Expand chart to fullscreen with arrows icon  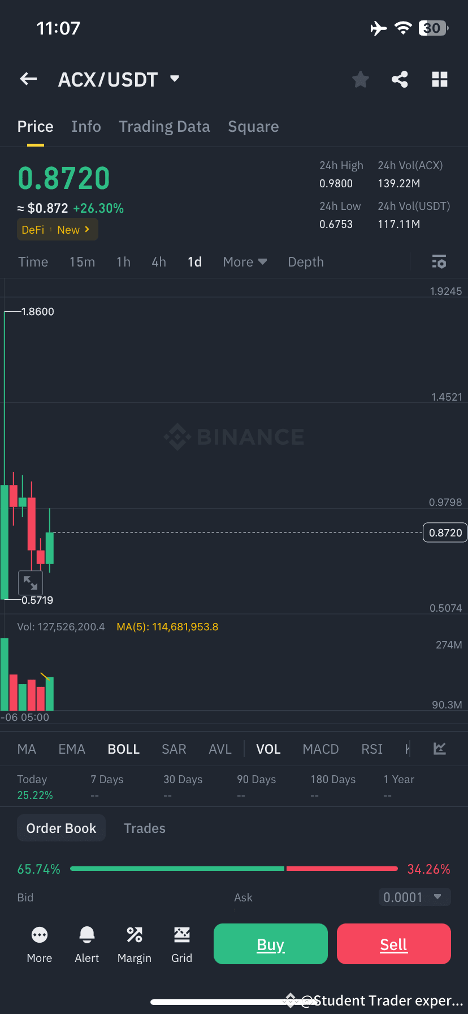31,582
